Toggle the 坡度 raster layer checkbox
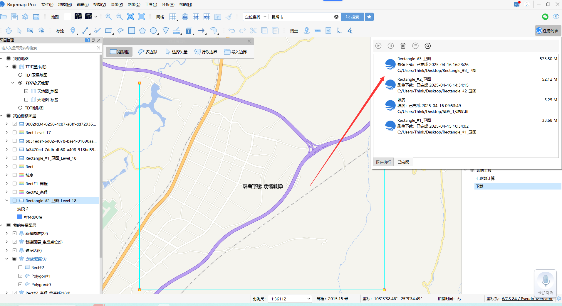The width and height of the screenshot is (562, 306). point(14,175)
